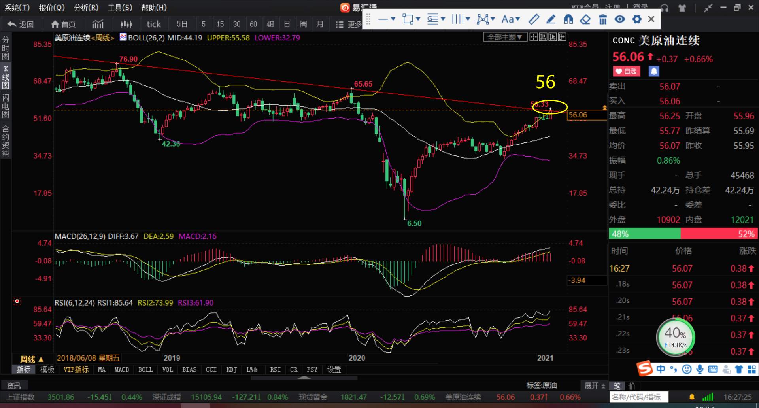Close the floating drawing toolbar
Image resolution: width=759 pixels, height=408 pixels.
coord(651,19)
